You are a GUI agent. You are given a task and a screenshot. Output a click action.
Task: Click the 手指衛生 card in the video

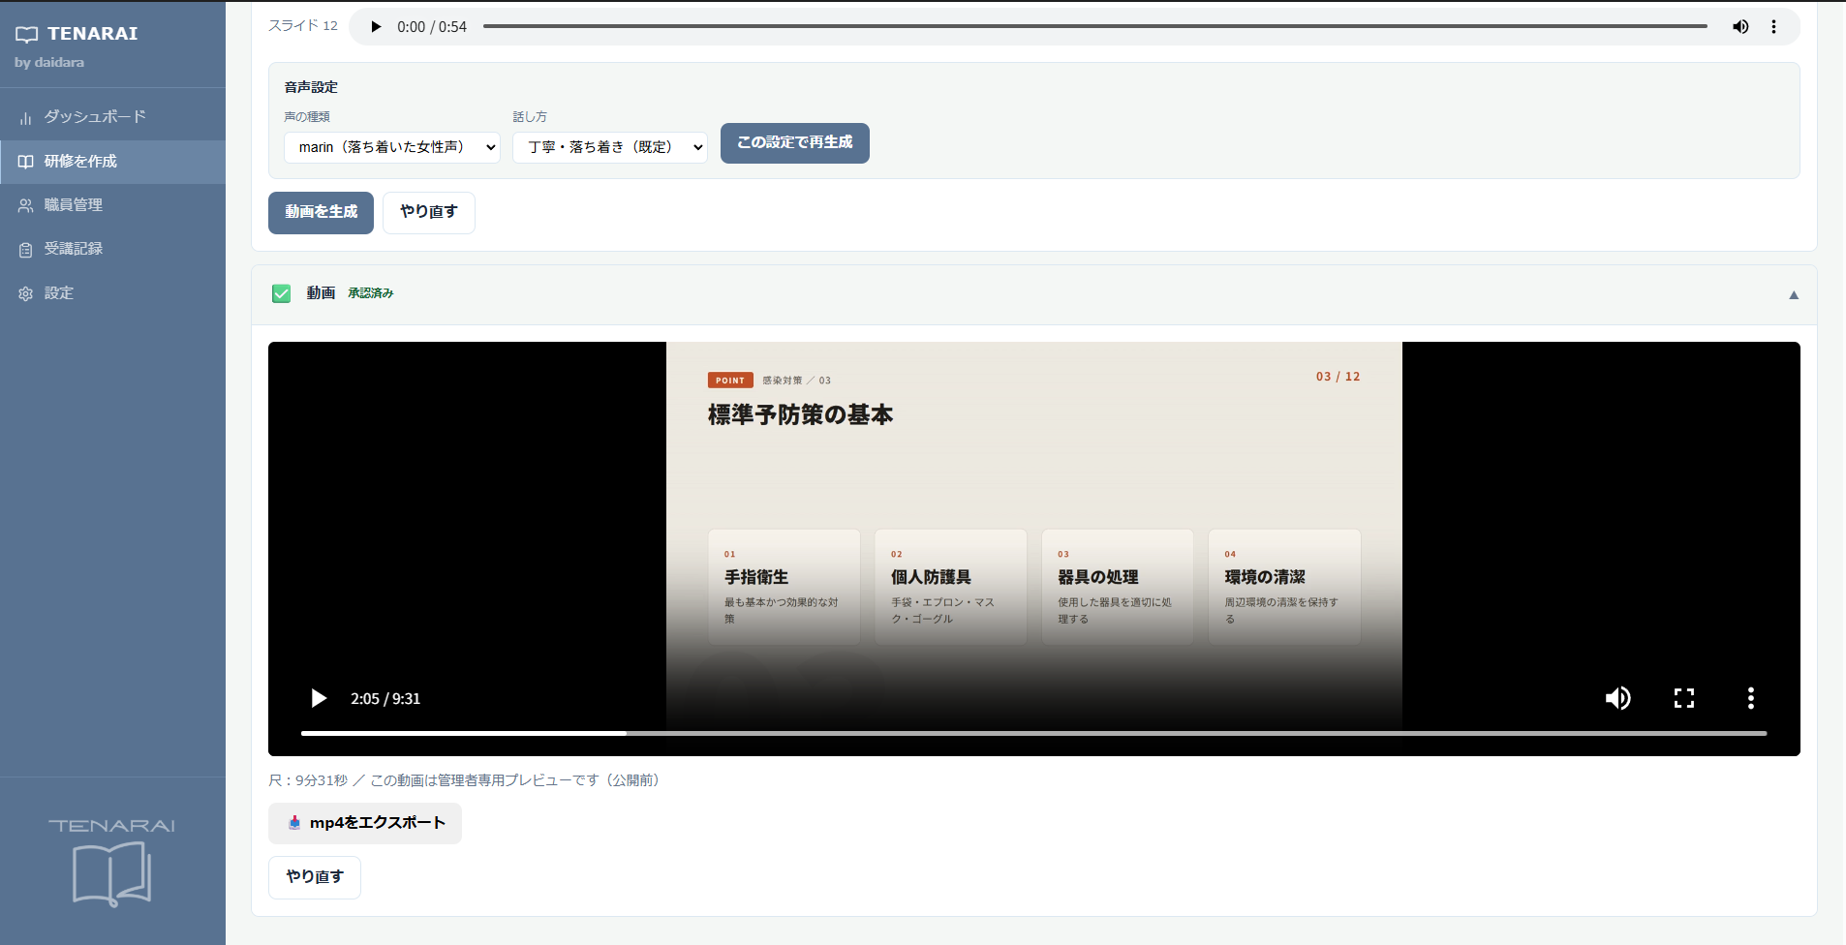(785, 587)
